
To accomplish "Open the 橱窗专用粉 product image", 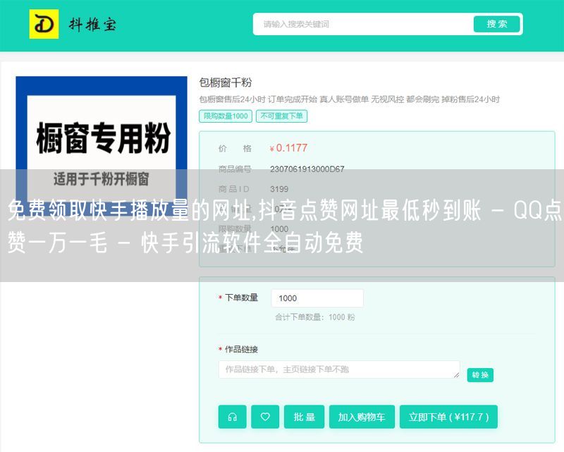I will (102, 146).
